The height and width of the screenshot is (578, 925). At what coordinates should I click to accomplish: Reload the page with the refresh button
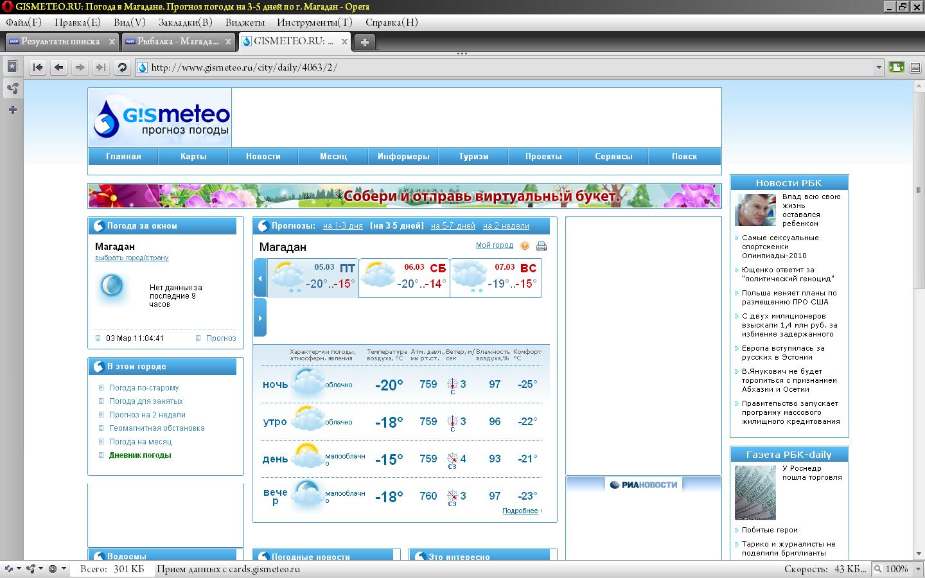[x=122, y=67]
